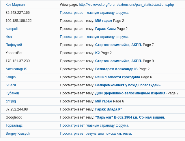Open Торвальдс user profile
Viewport: 185px width, 141px height.
[14, 125]
